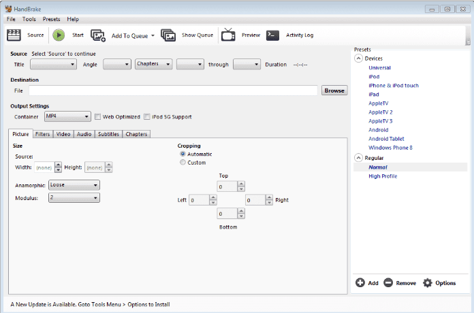Click the green Start play icon

[59, 35]
